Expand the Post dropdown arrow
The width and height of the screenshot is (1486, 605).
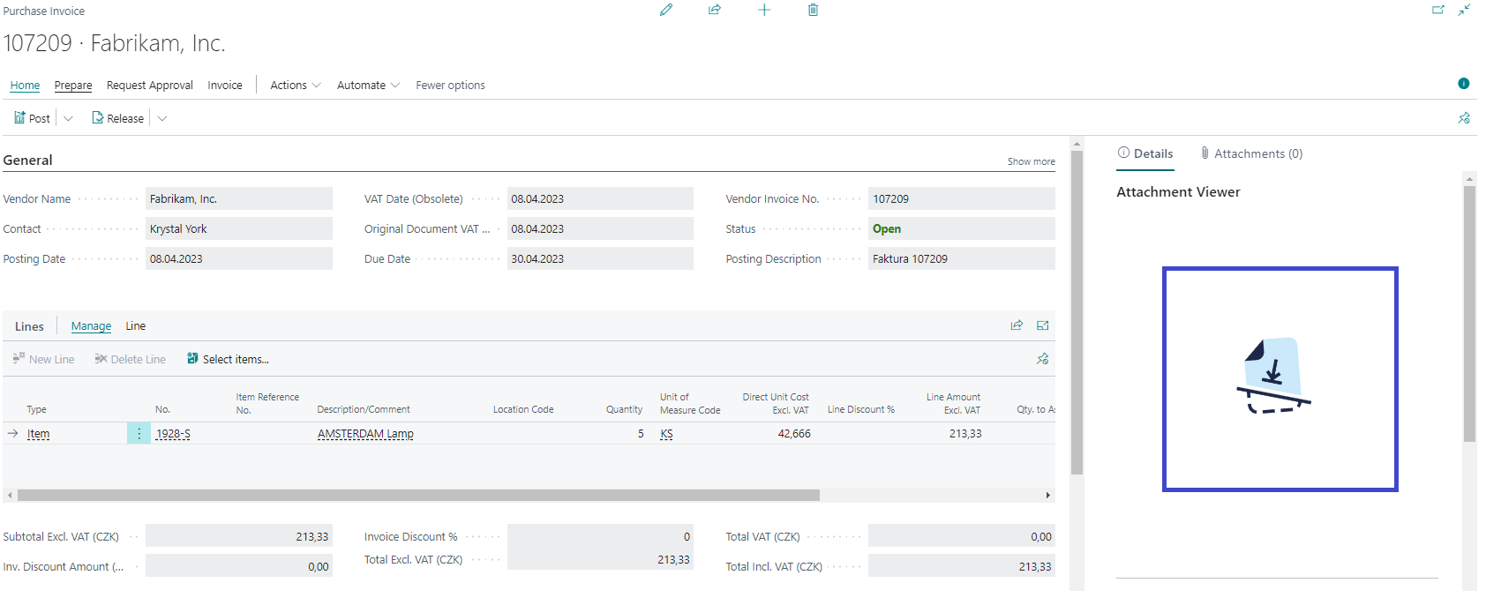[69, 118]
